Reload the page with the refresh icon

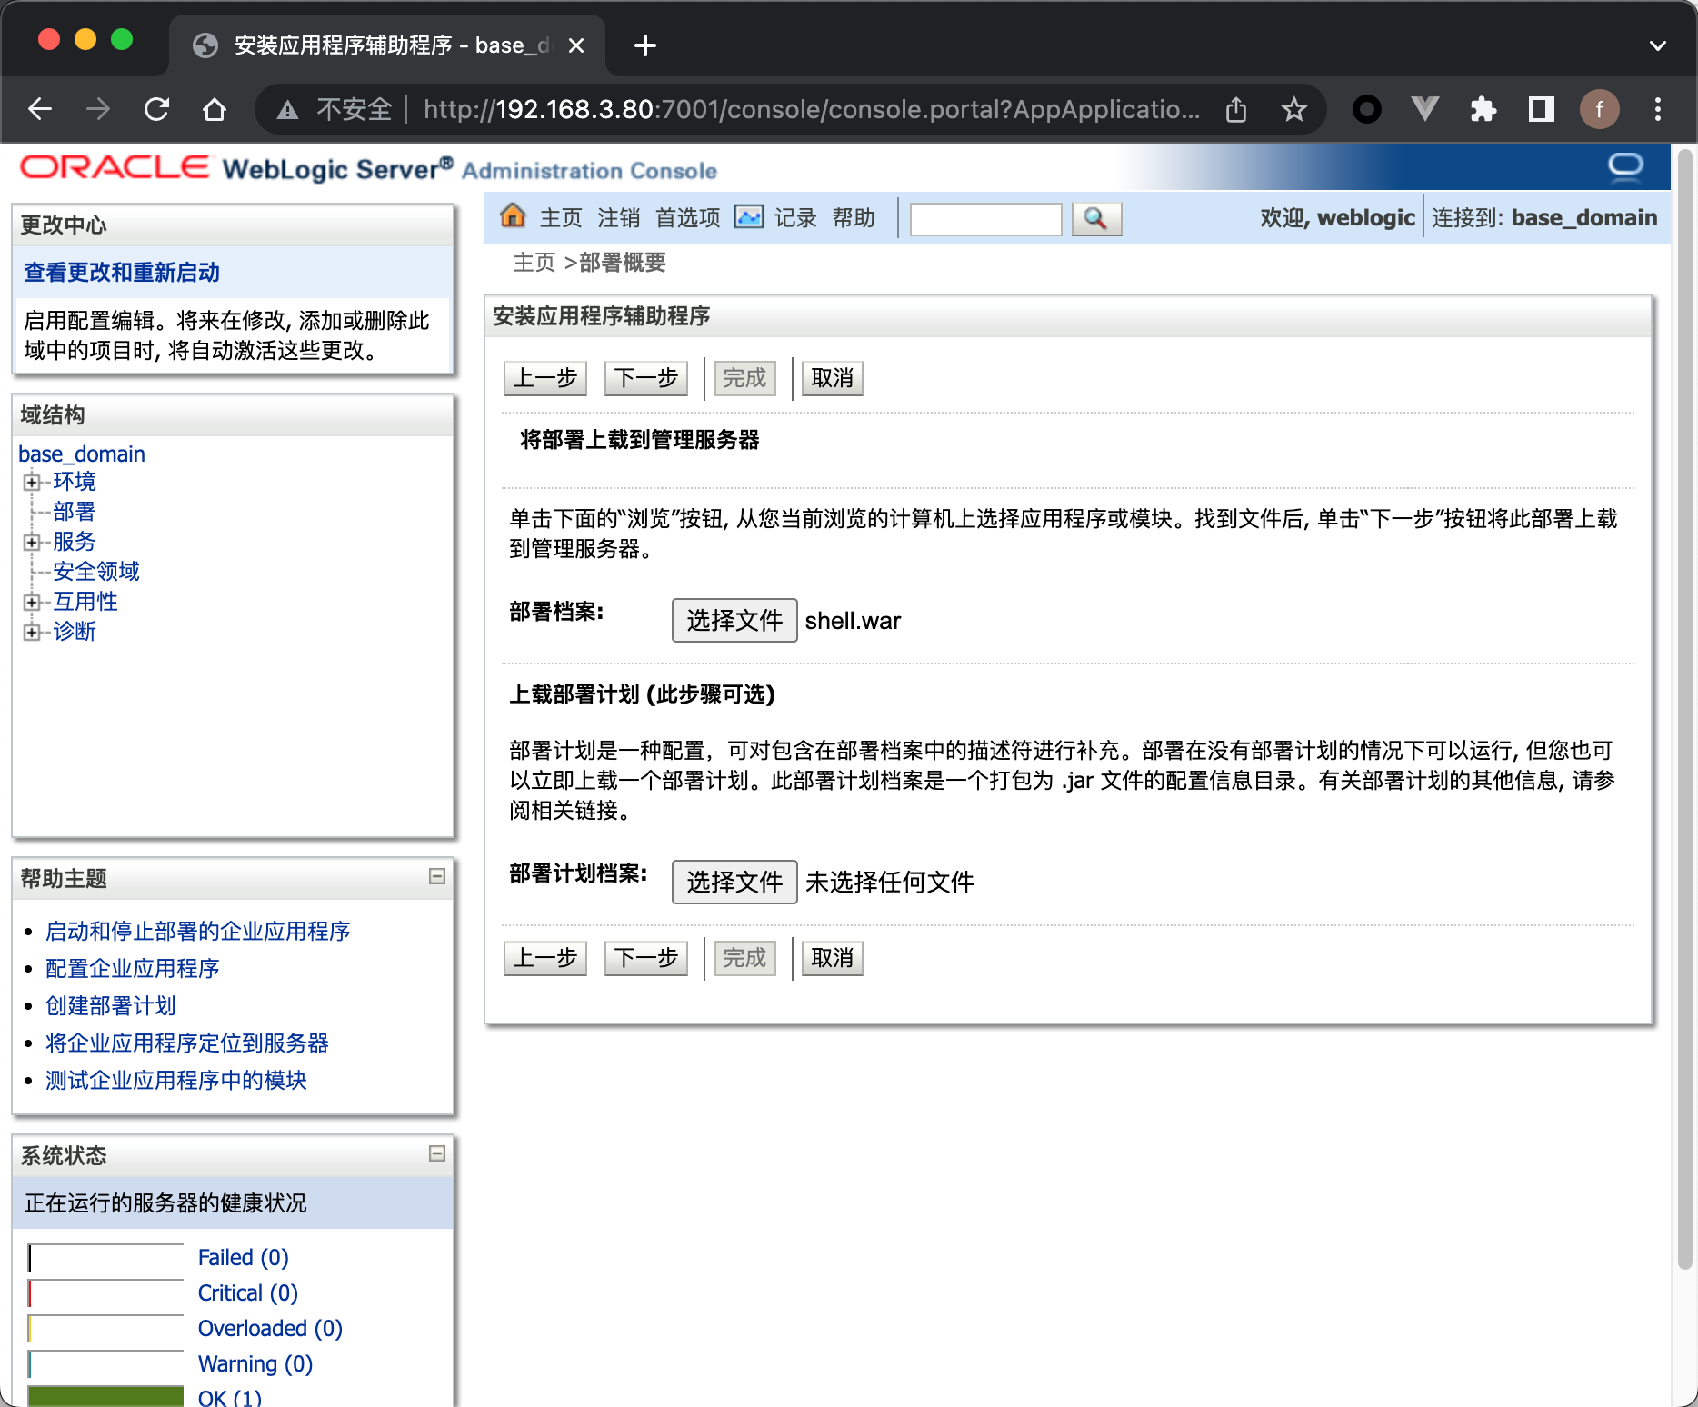156,110
